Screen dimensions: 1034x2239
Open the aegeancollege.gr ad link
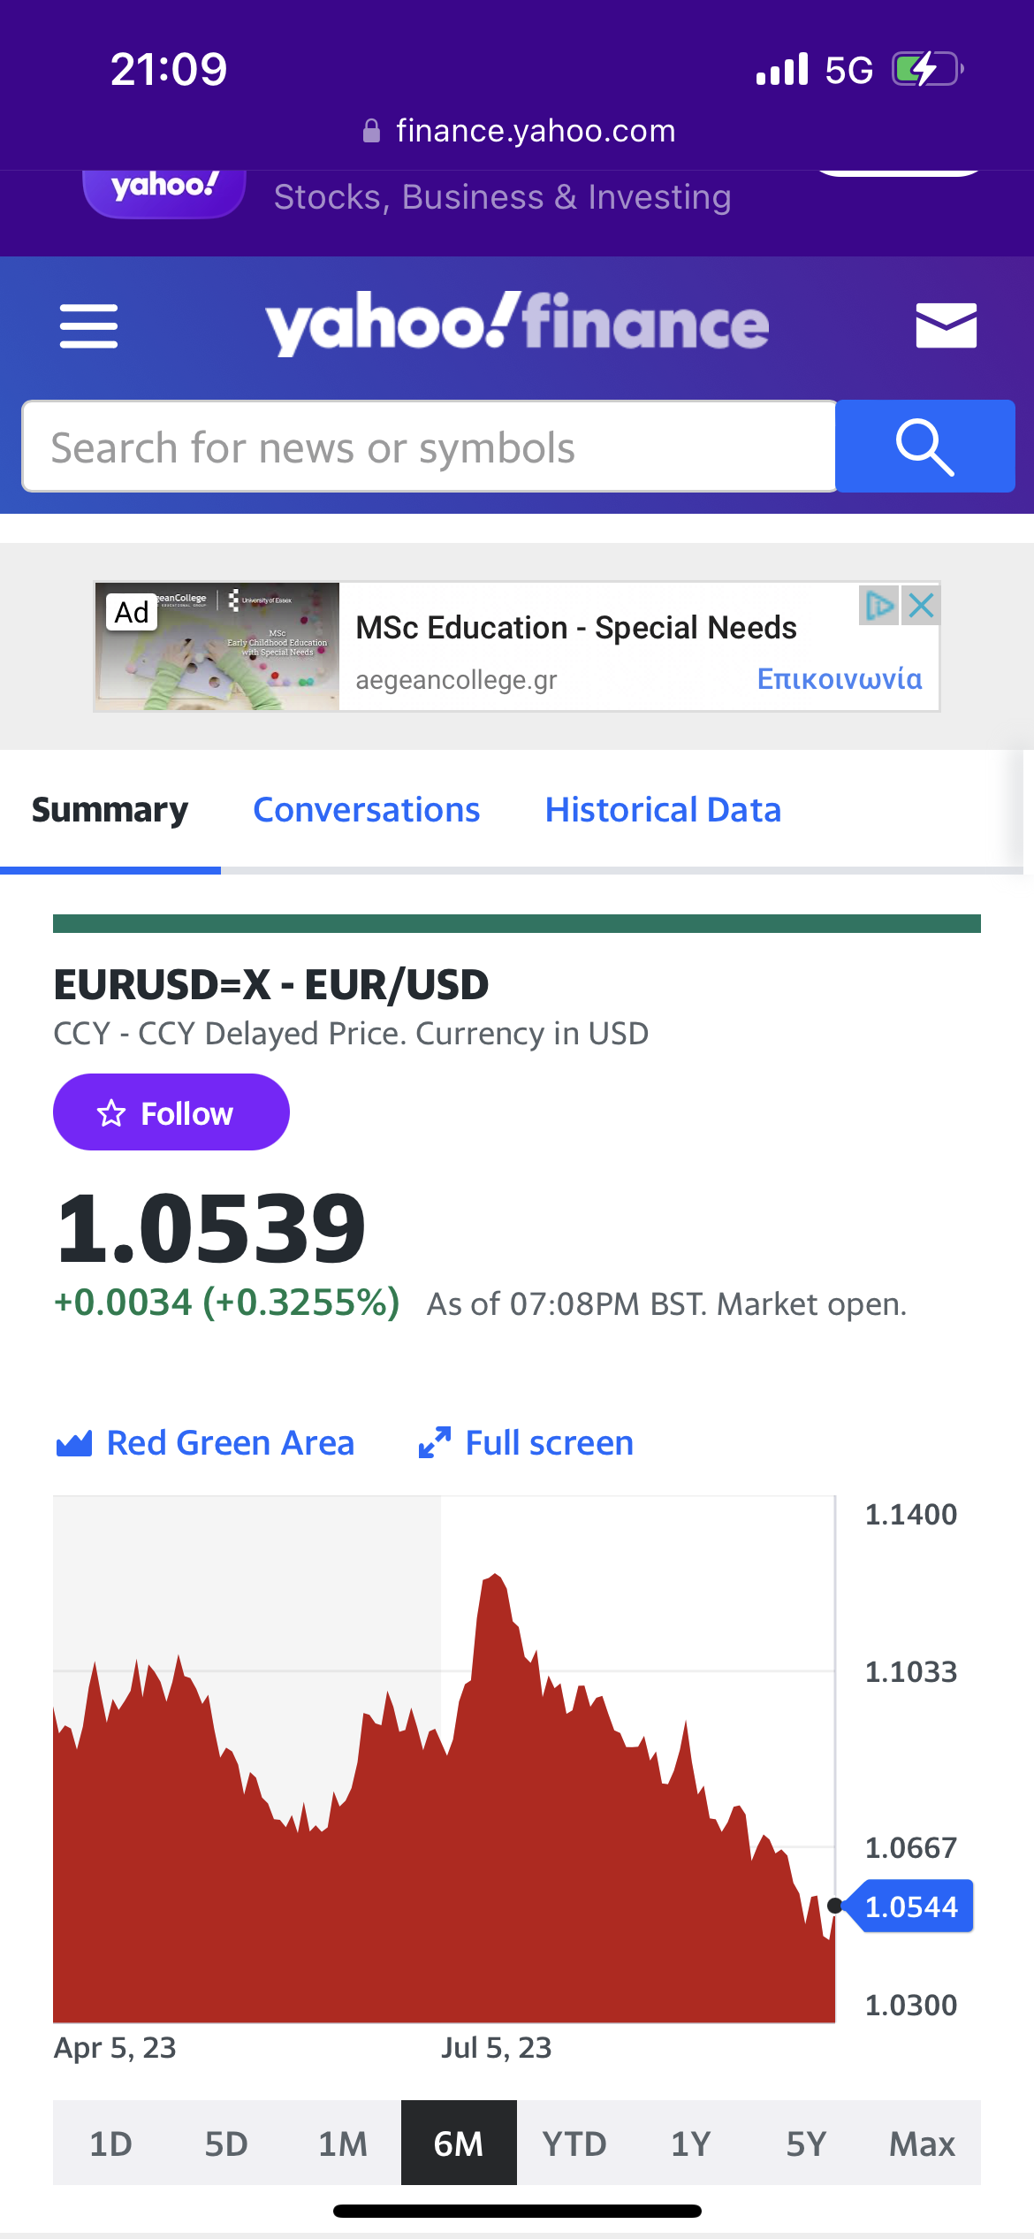coord(457,680)
